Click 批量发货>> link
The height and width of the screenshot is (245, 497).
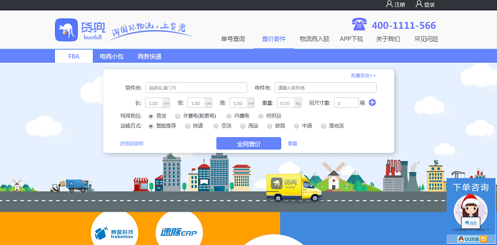pos(363,75)
